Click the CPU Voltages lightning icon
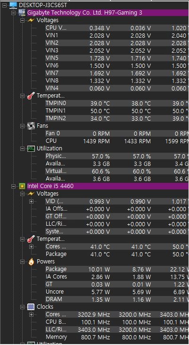Viewport: 189px width, 345px height. pyautogui.click(x=31, y=194)
